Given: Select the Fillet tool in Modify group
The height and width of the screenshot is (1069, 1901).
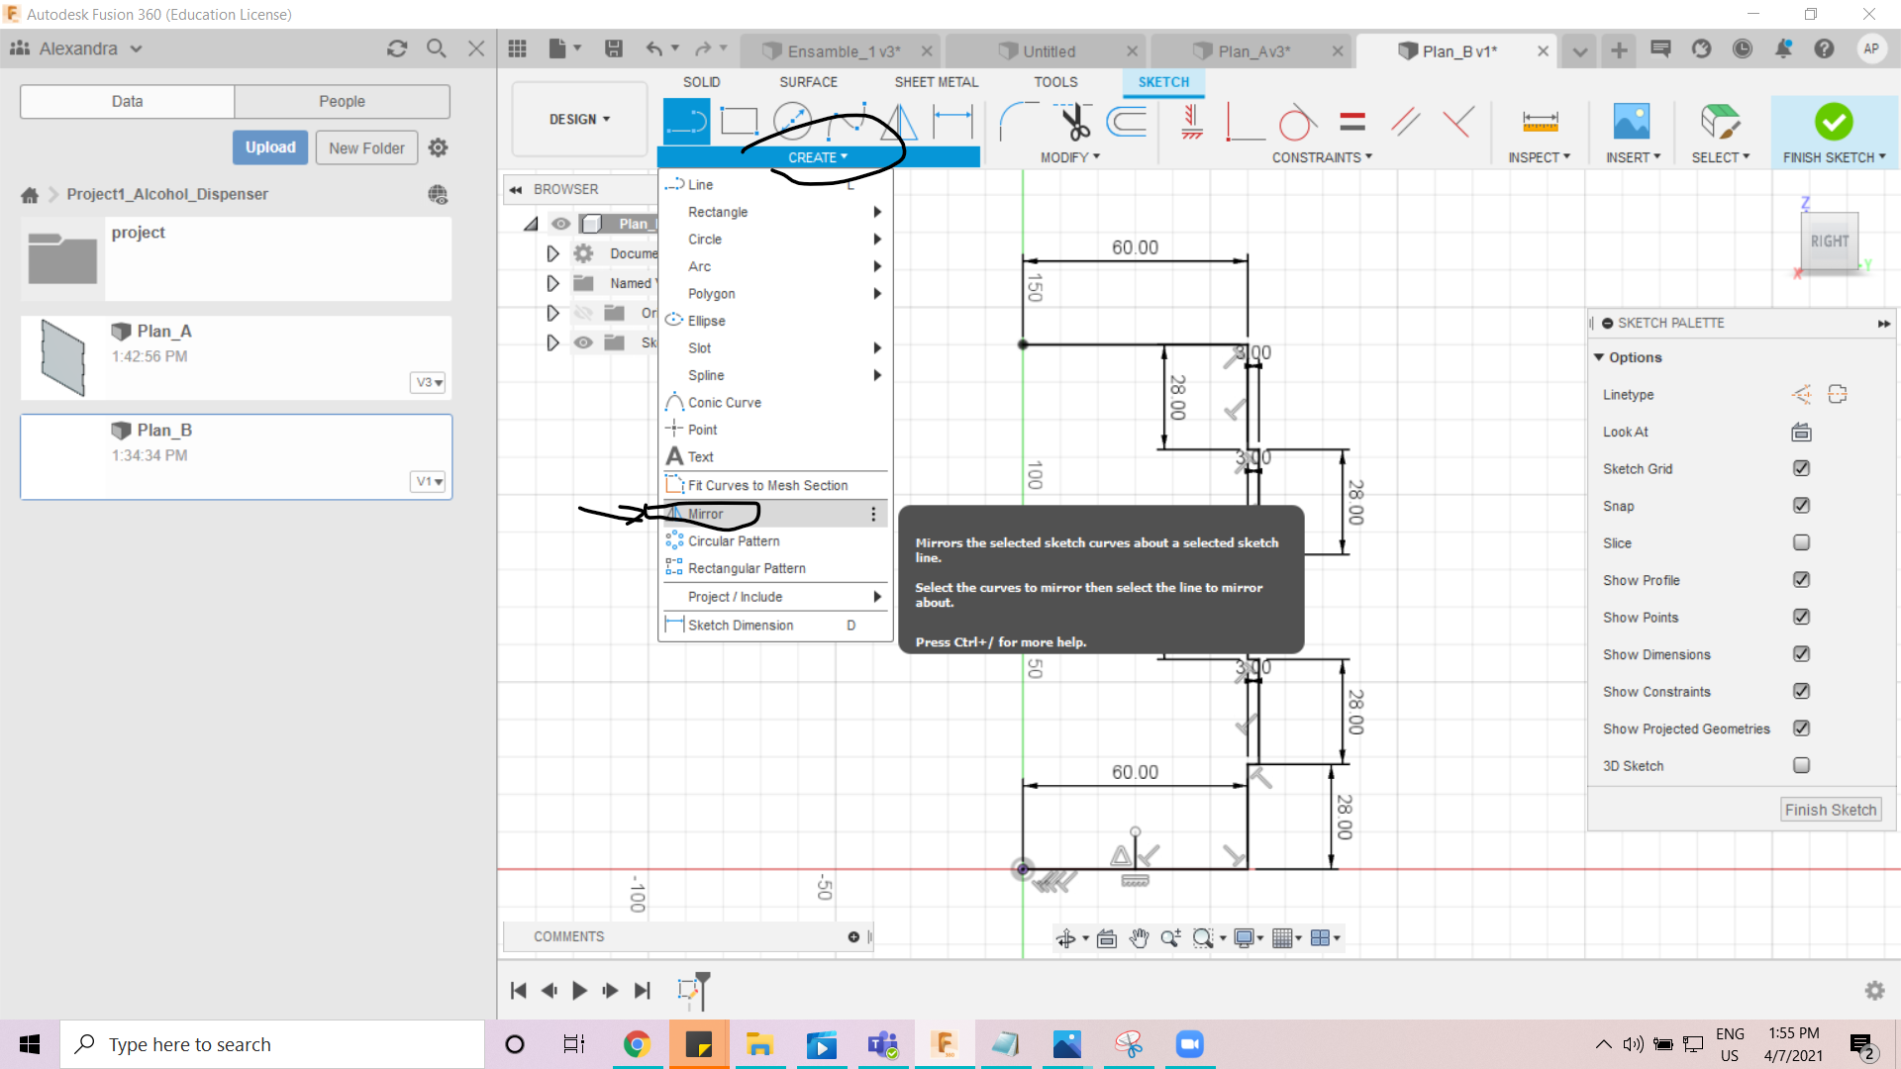Looking at the screenshot, I should 1019,121.
